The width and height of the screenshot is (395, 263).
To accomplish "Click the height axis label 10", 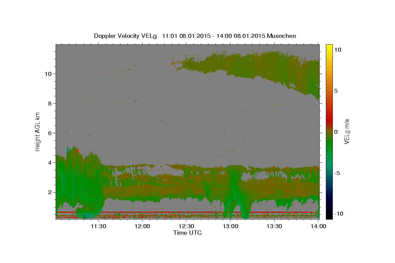I will [x=48, y=74].
